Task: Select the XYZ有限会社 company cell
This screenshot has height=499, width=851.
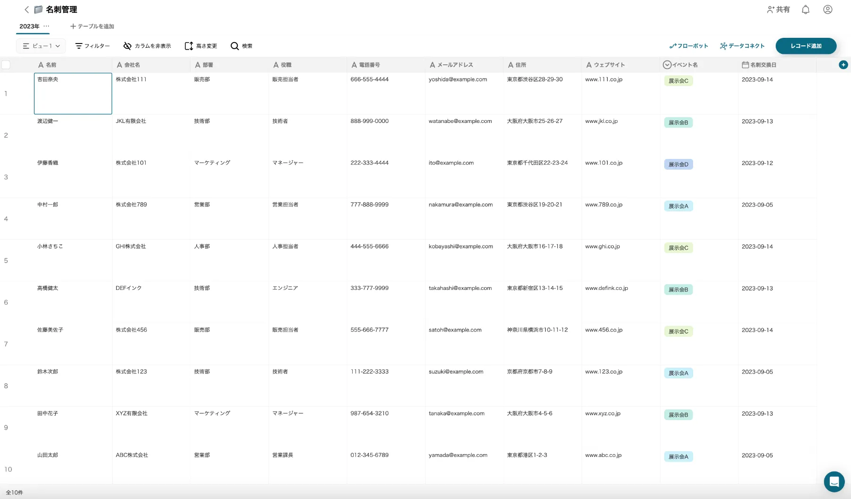Action: coord(151,428)
